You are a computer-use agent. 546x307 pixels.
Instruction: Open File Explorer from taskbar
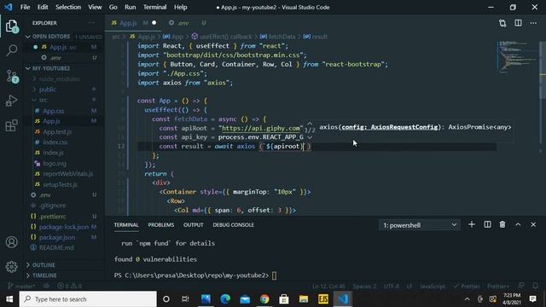coord(304,299)
